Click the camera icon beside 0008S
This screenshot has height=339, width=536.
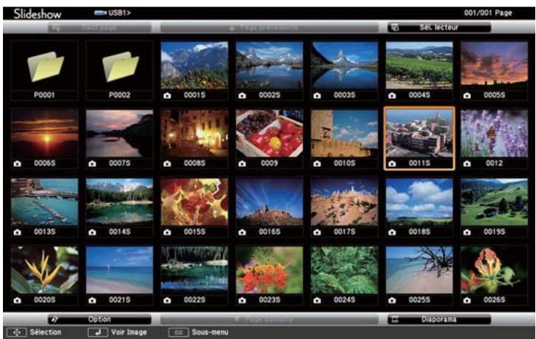(167, 164)
